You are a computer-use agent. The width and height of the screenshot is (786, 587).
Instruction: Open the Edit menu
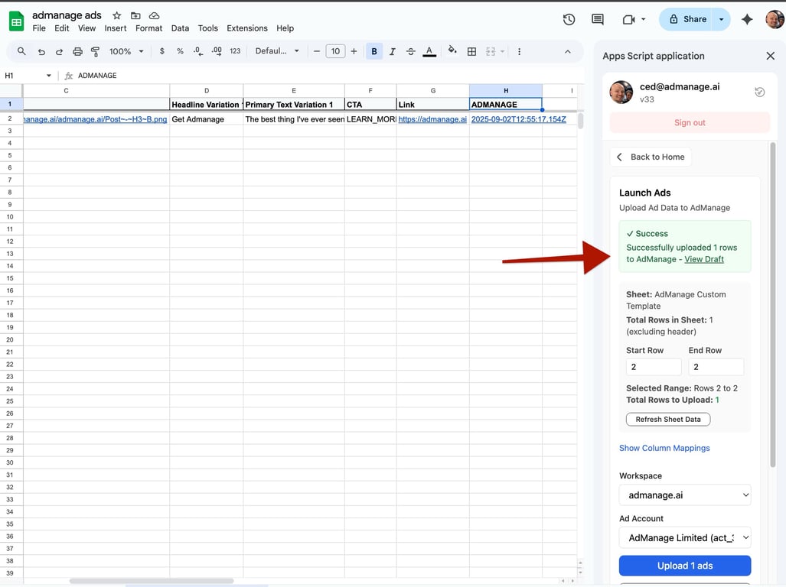[62, 28]
